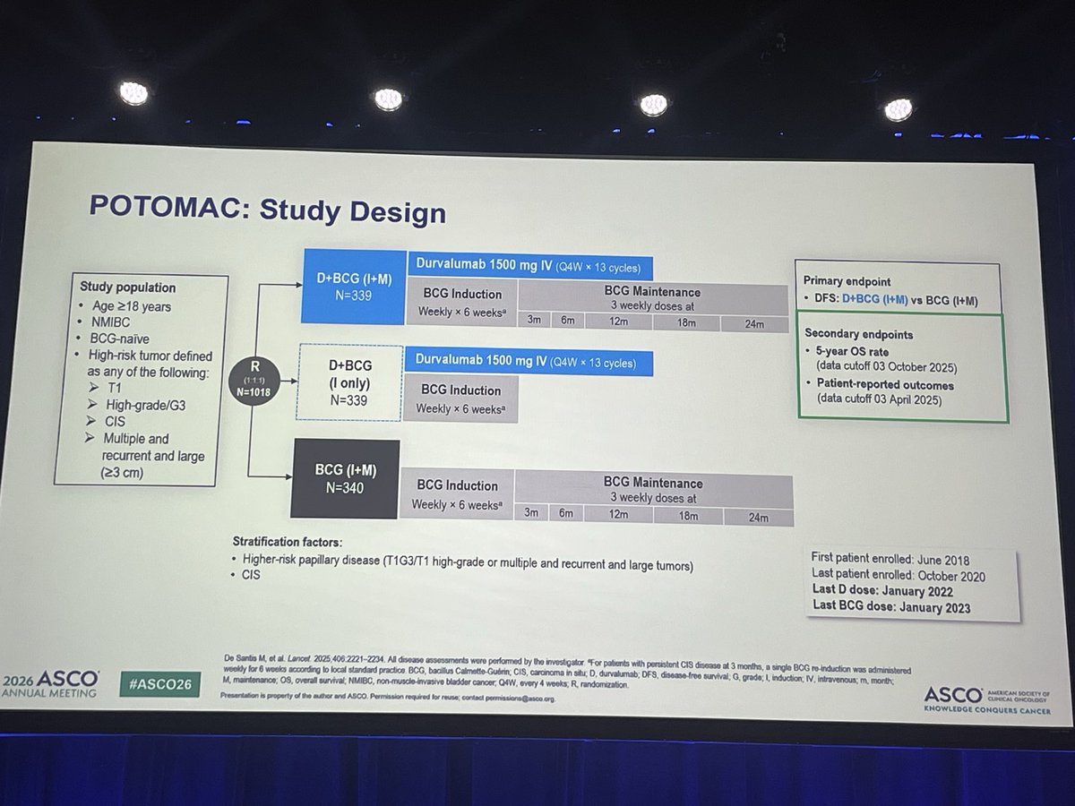Click the "DFS: D+BCG (I+M) vs BCG (I+M)" line
Viewport: 1075px width, 806px height.
[x=898, y=300]
